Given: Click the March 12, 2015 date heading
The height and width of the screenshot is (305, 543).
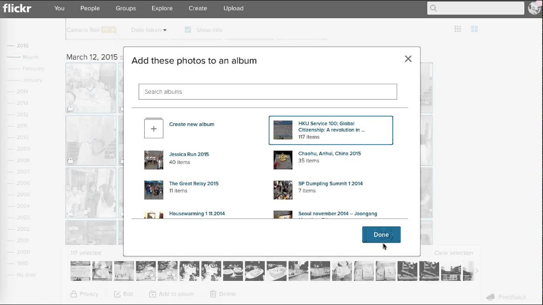Looking at the screenshot, I should pos(92,57).
